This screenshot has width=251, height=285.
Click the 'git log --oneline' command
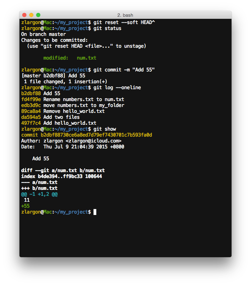[x=117, y=87]
